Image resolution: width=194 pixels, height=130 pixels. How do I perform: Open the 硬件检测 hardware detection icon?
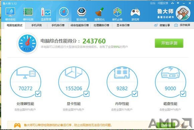click(28, 14)
